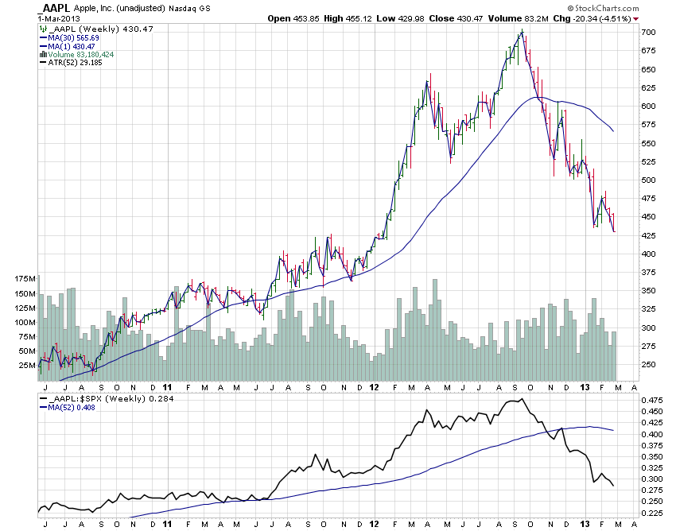
Task: Select the '_AAPL (Weekly) 430.47' legend entry
Action: (101, 29)
